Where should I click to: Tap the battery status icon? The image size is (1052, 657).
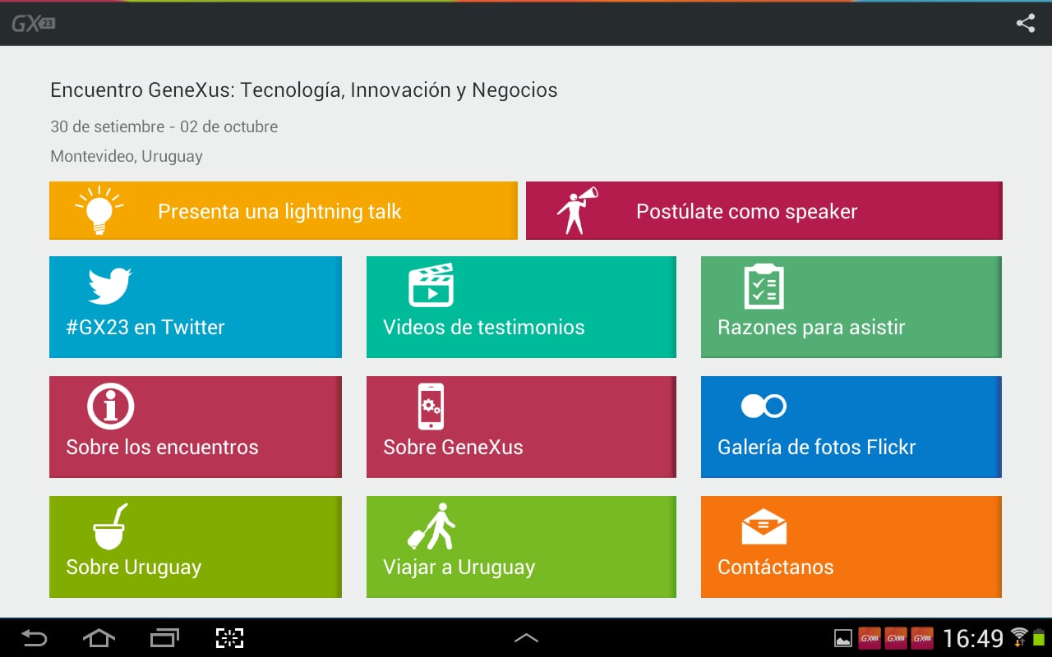tap(1039, 637)
